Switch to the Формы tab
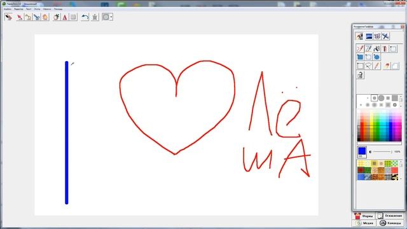This screenshot has width=407, height=229. (364, 216)
